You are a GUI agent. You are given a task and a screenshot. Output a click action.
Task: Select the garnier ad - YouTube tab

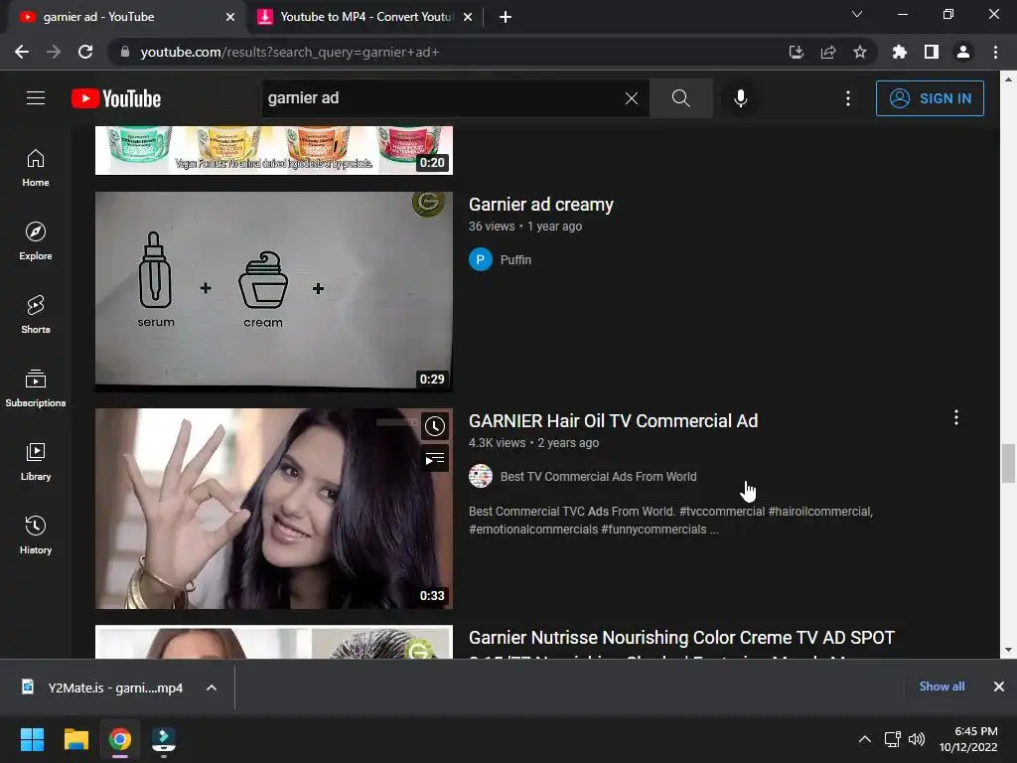point(124,17)
